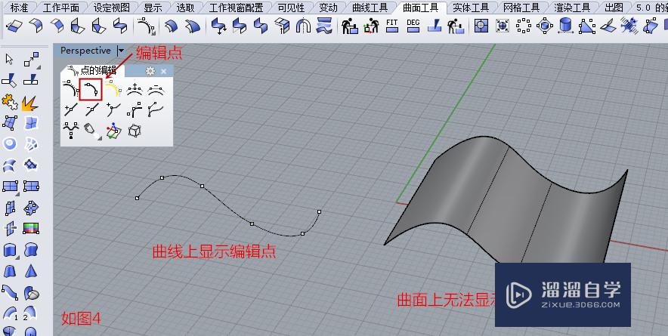The height and width of the screenshot is (336, 668).
Task: Expand the Perspective viewport dropdown arrow
Action: [121, 51]
